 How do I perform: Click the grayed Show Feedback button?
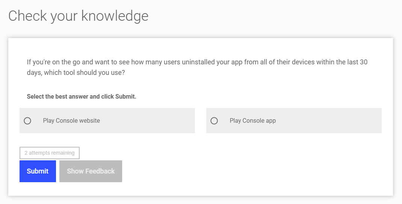(91, 171)
